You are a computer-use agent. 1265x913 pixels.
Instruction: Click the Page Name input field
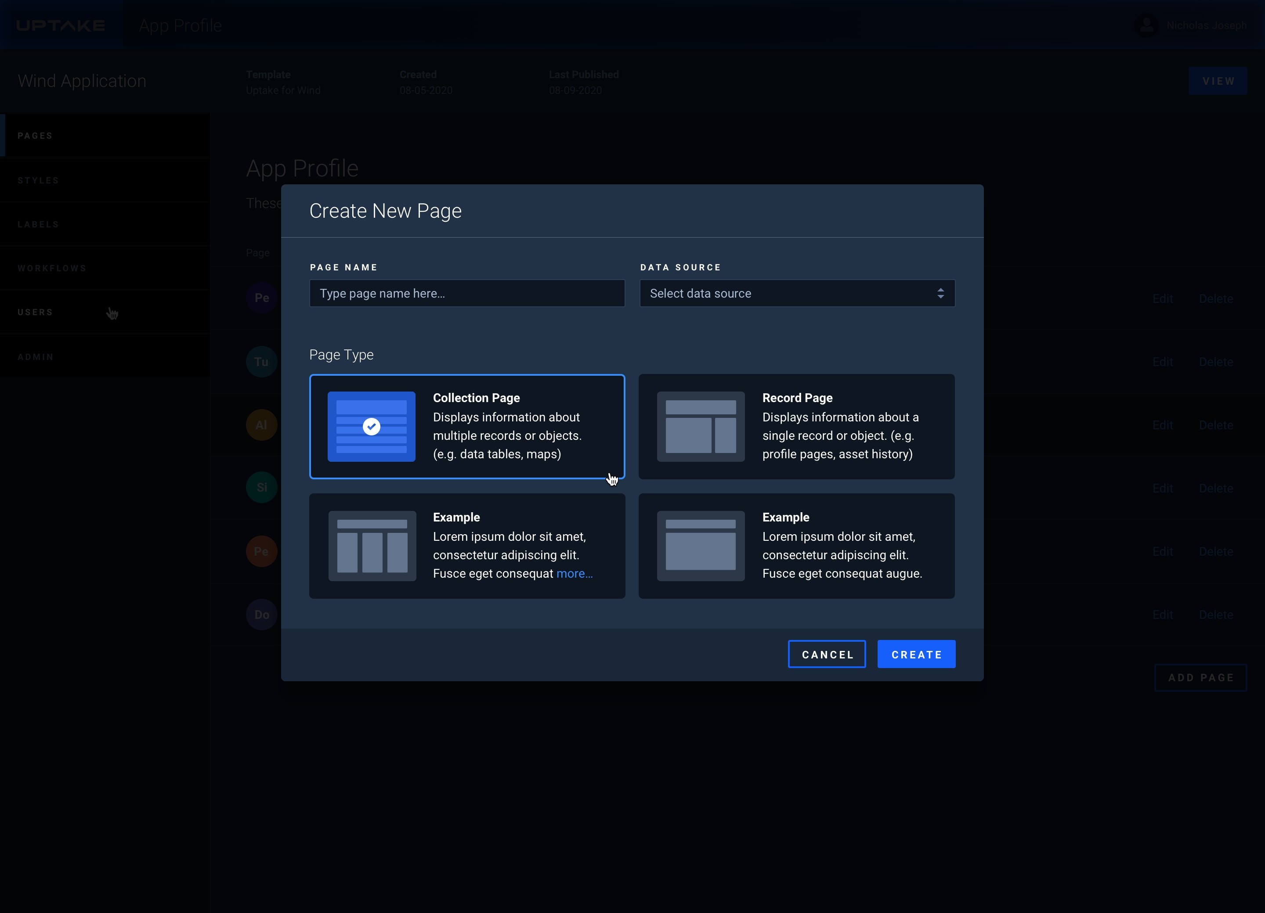coord(467,293)
